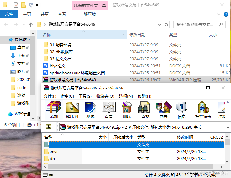Sort WinRAR list by CRC32 column
This screenshot has height=178, width=231.
[x=216, y=137]
